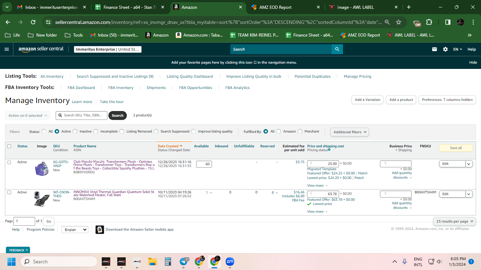Click the view site information icon in address bar
The image size is (481, 270).
coord(49,22)
